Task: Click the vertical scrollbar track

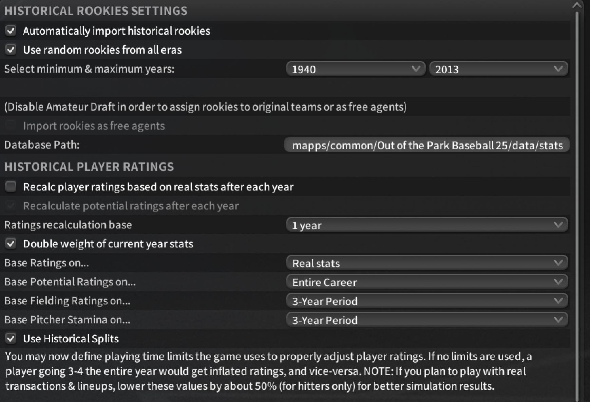Action: (577, 204)
